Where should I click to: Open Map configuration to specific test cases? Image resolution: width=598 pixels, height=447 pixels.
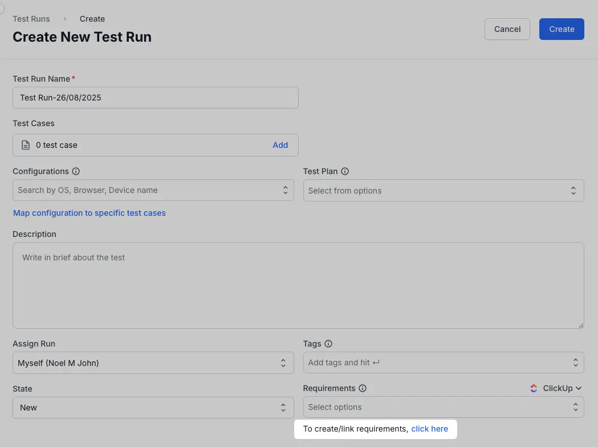pos(90,213)
